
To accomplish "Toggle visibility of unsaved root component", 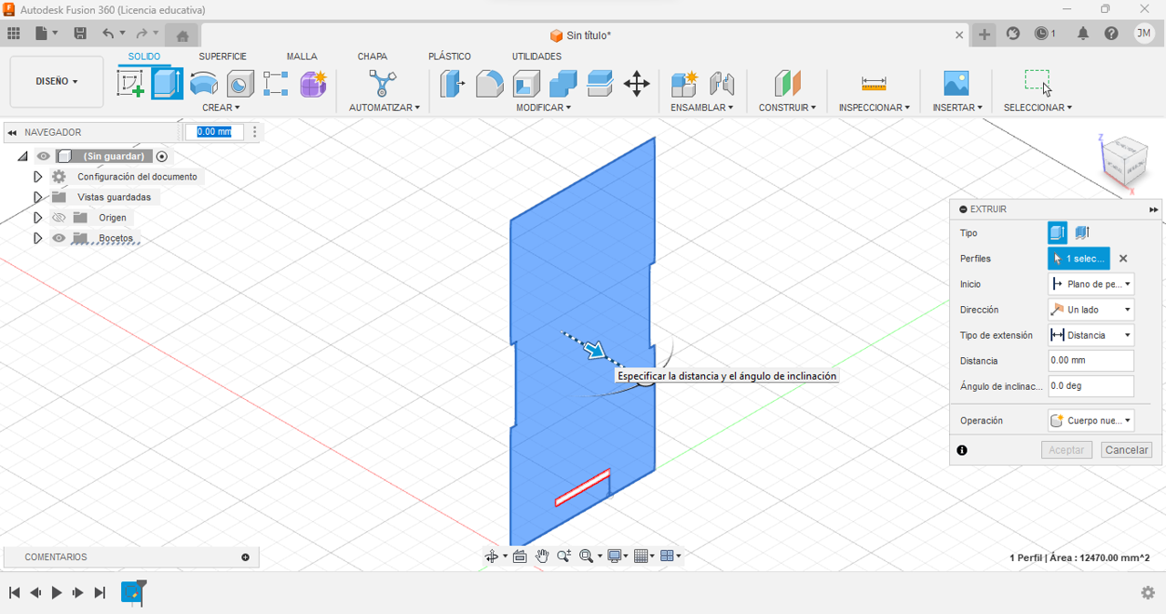I will tap(44, 157).
